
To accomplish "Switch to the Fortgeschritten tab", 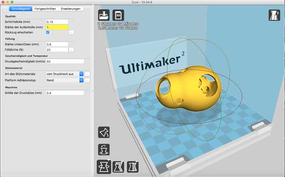I will [x=45, y=9].
